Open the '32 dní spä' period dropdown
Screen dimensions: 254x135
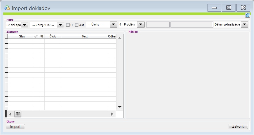24,25
